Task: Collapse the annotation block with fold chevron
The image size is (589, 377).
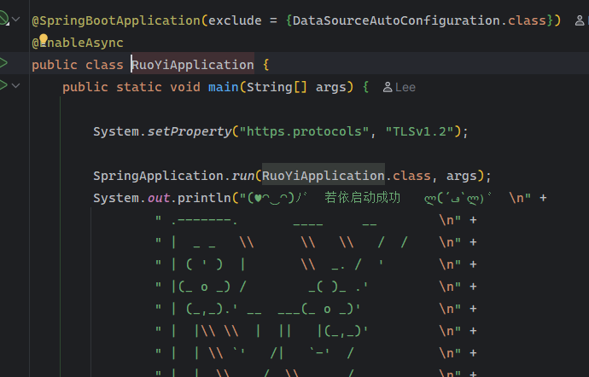Action: tap(15, 19)
